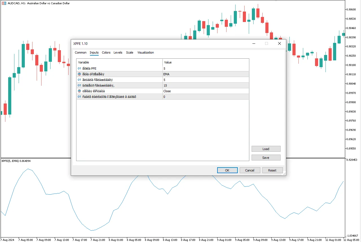Switch to the Colors tab
This screenshot has height=242, width=361.
click(106, 52)
